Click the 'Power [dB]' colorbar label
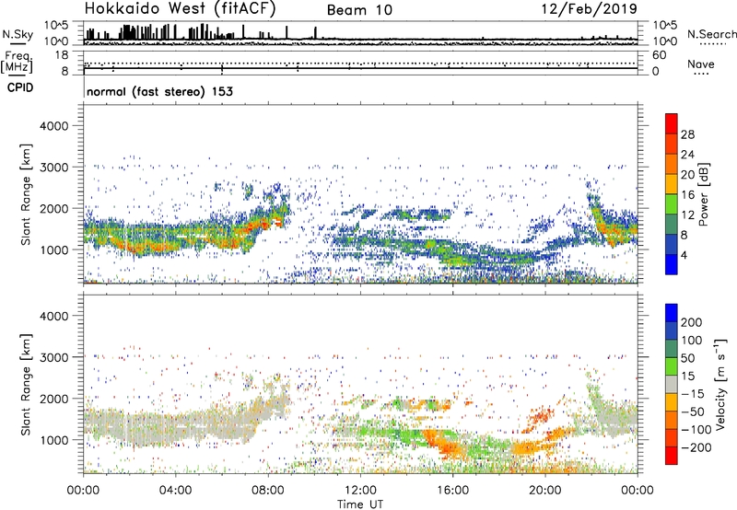737x510 pixels. point(704,194)
